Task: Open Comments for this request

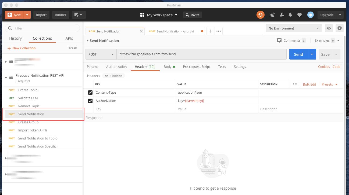Action: [x=291, y=41]
